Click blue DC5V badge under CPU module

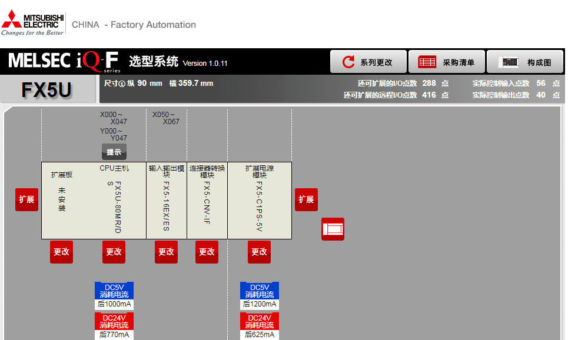click(x=114, y=291)
